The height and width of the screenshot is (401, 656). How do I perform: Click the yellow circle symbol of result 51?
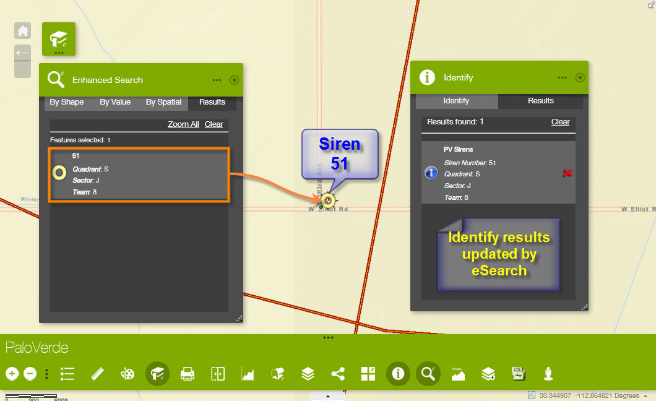coord(59,172)
